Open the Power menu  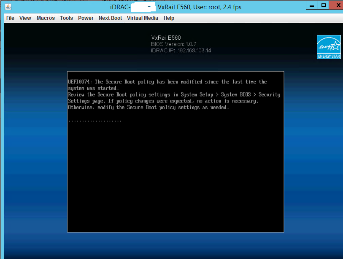click(86, 18)
